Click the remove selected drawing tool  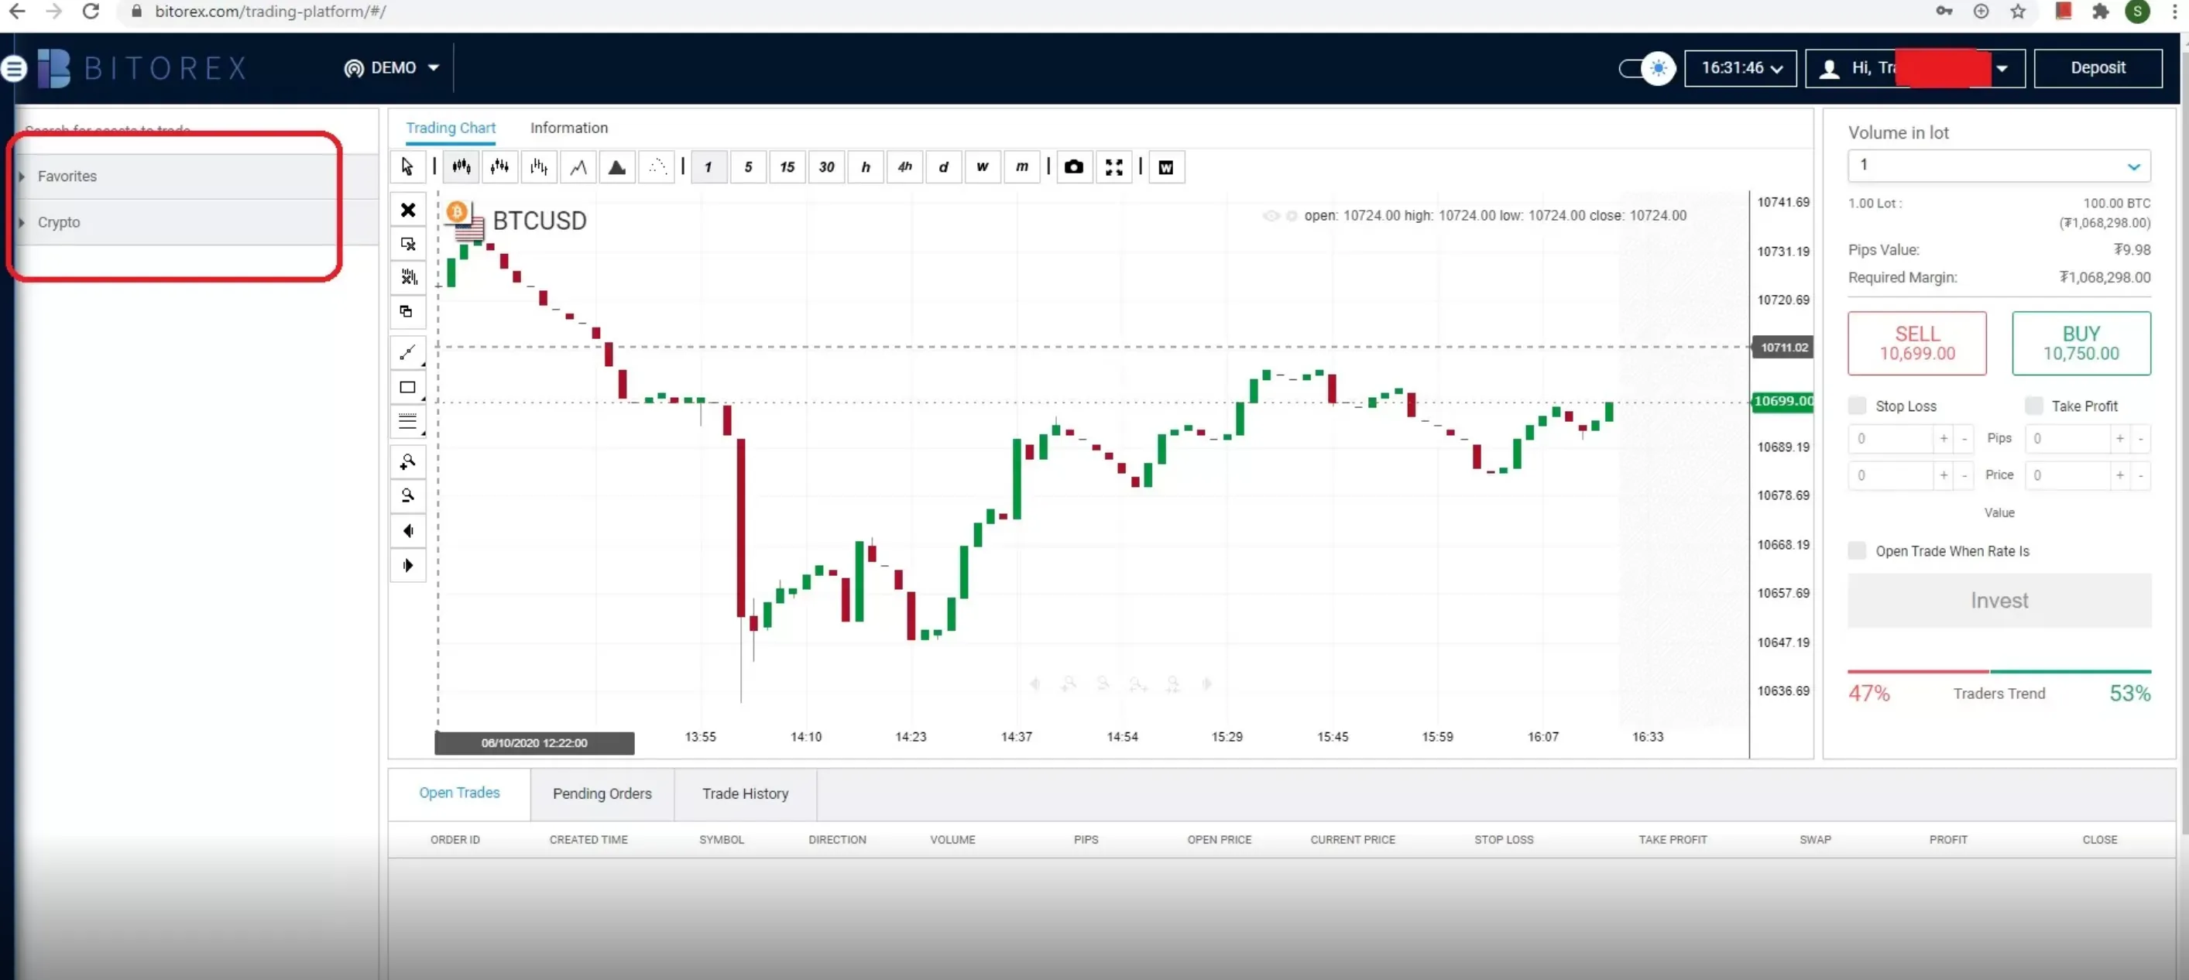coord(408,244)
